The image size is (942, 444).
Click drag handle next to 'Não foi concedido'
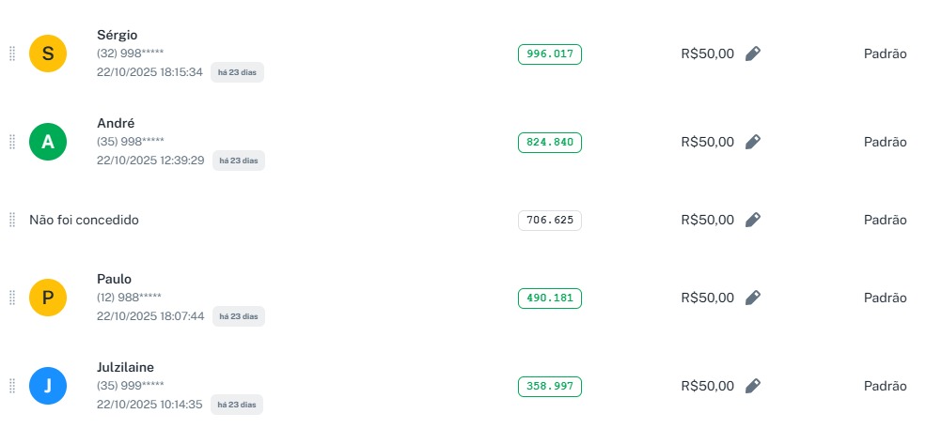(12, 220)
